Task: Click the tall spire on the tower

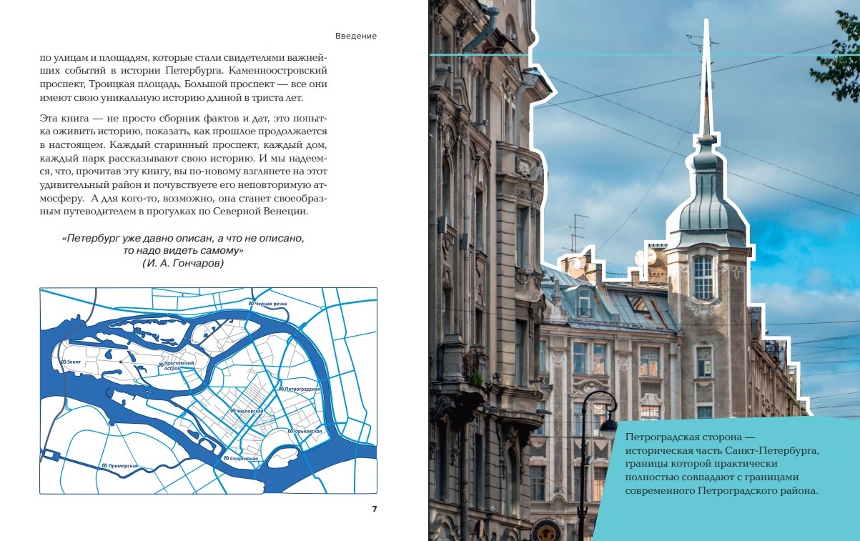Action: click(706, 79)
